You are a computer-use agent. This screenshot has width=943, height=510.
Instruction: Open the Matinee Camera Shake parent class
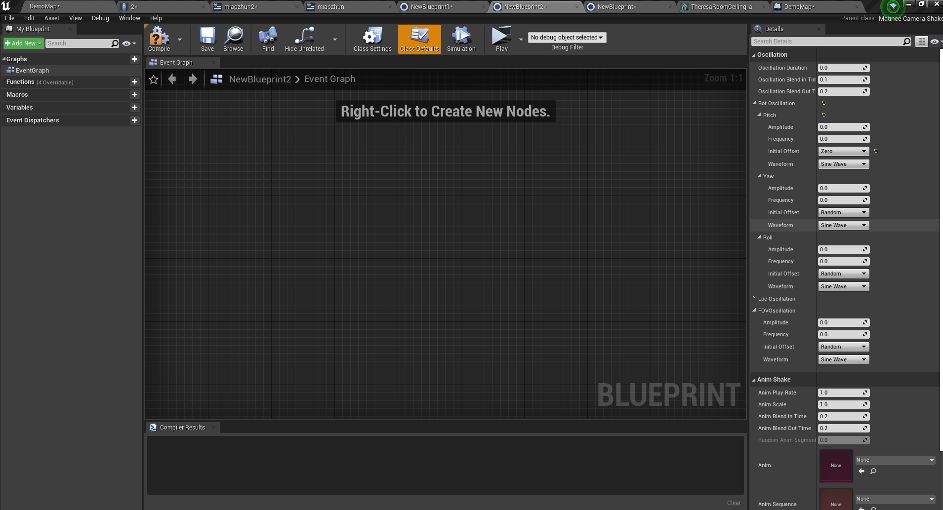point(910,18)
